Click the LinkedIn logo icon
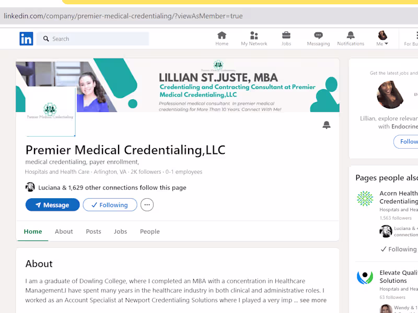The image size is (418, 313). tap(26, 39)
